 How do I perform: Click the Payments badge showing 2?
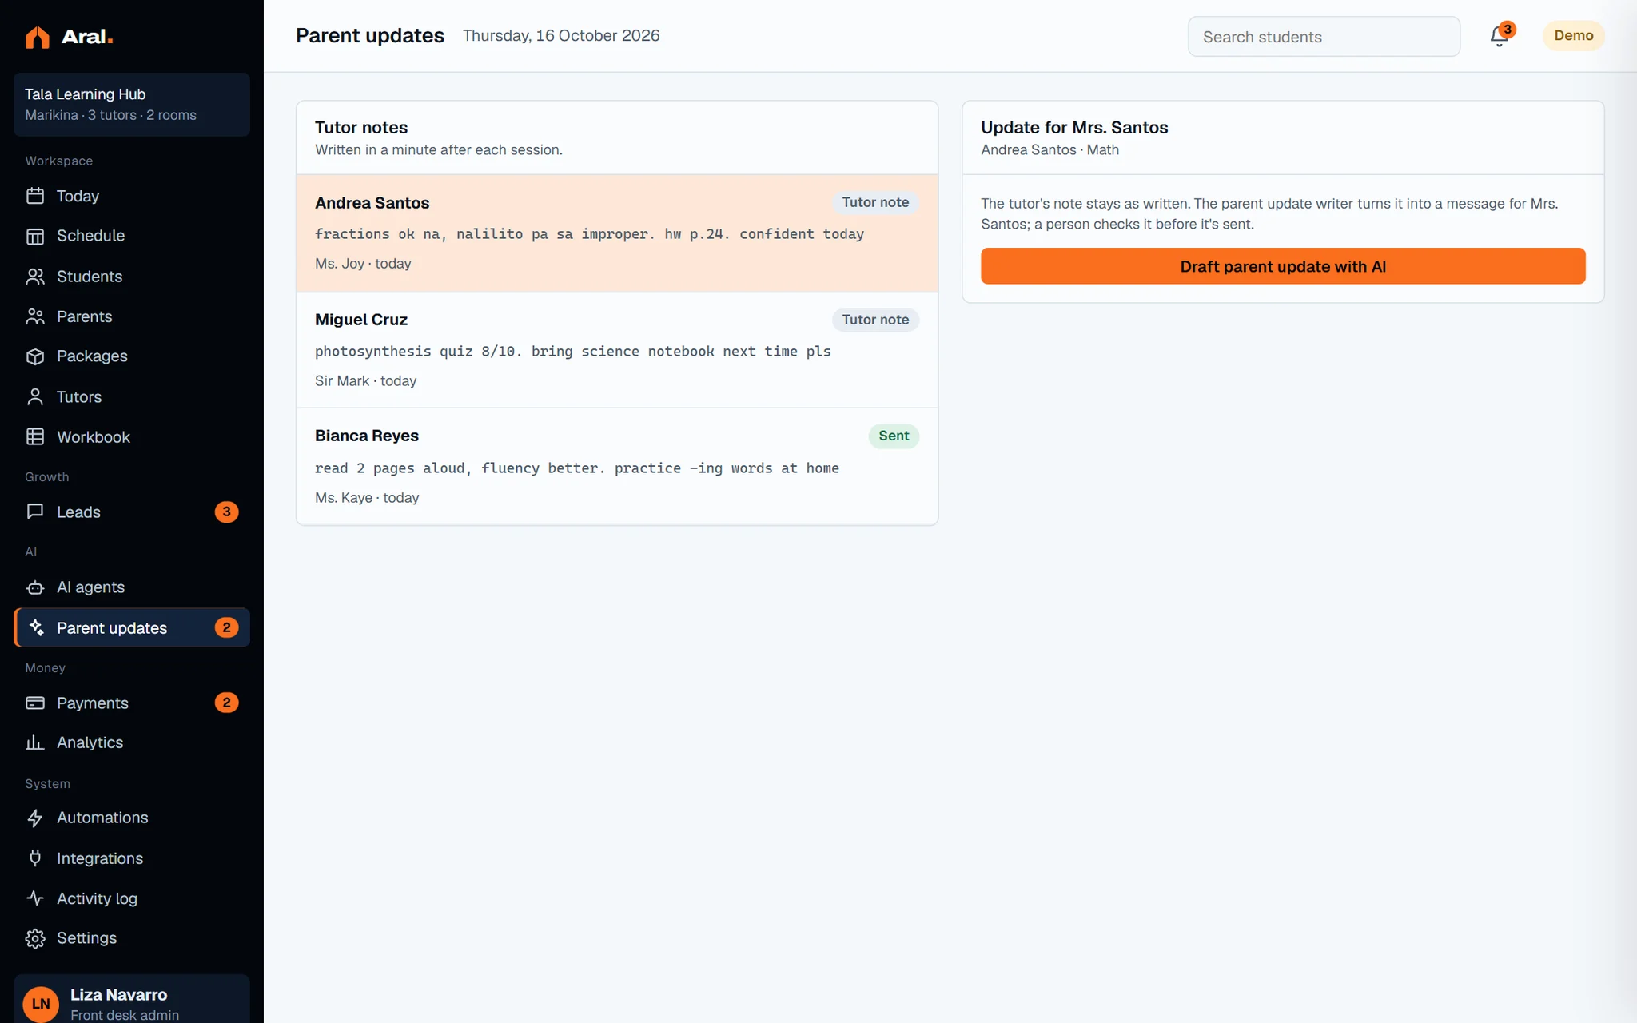click(x=226, y=703)
